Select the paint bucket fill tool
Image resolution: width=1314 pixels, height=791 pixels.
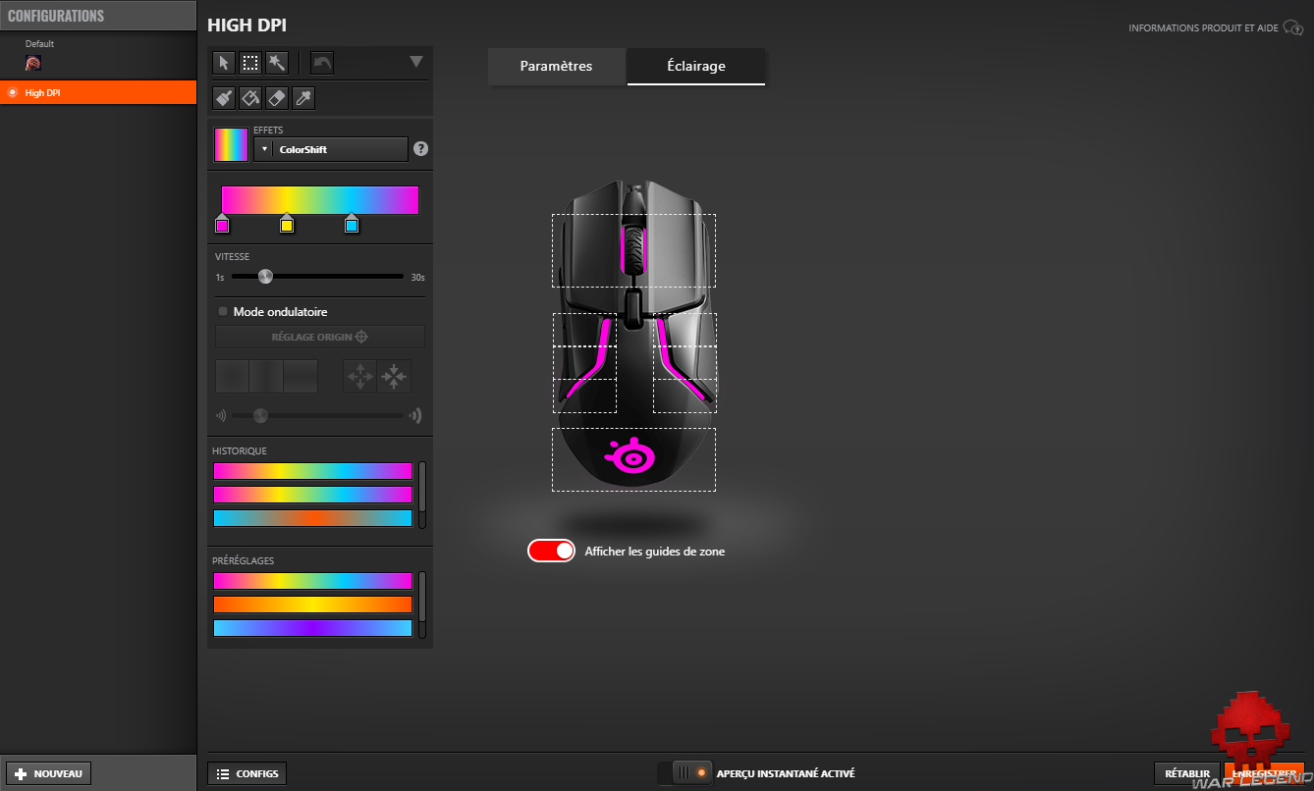(250, 98)
